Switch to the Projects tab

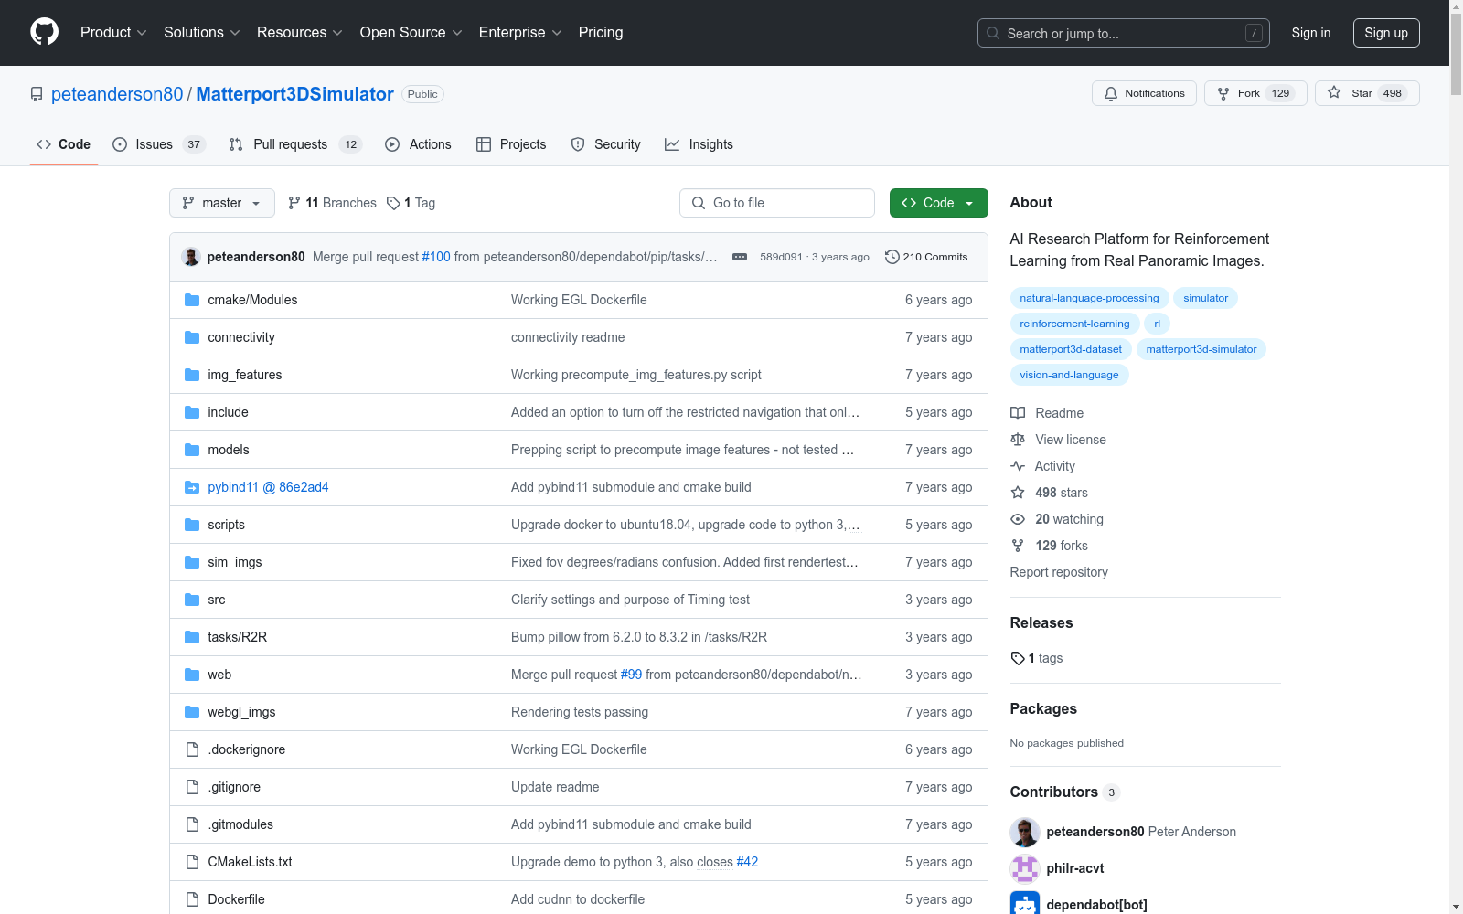click(511, 144)
